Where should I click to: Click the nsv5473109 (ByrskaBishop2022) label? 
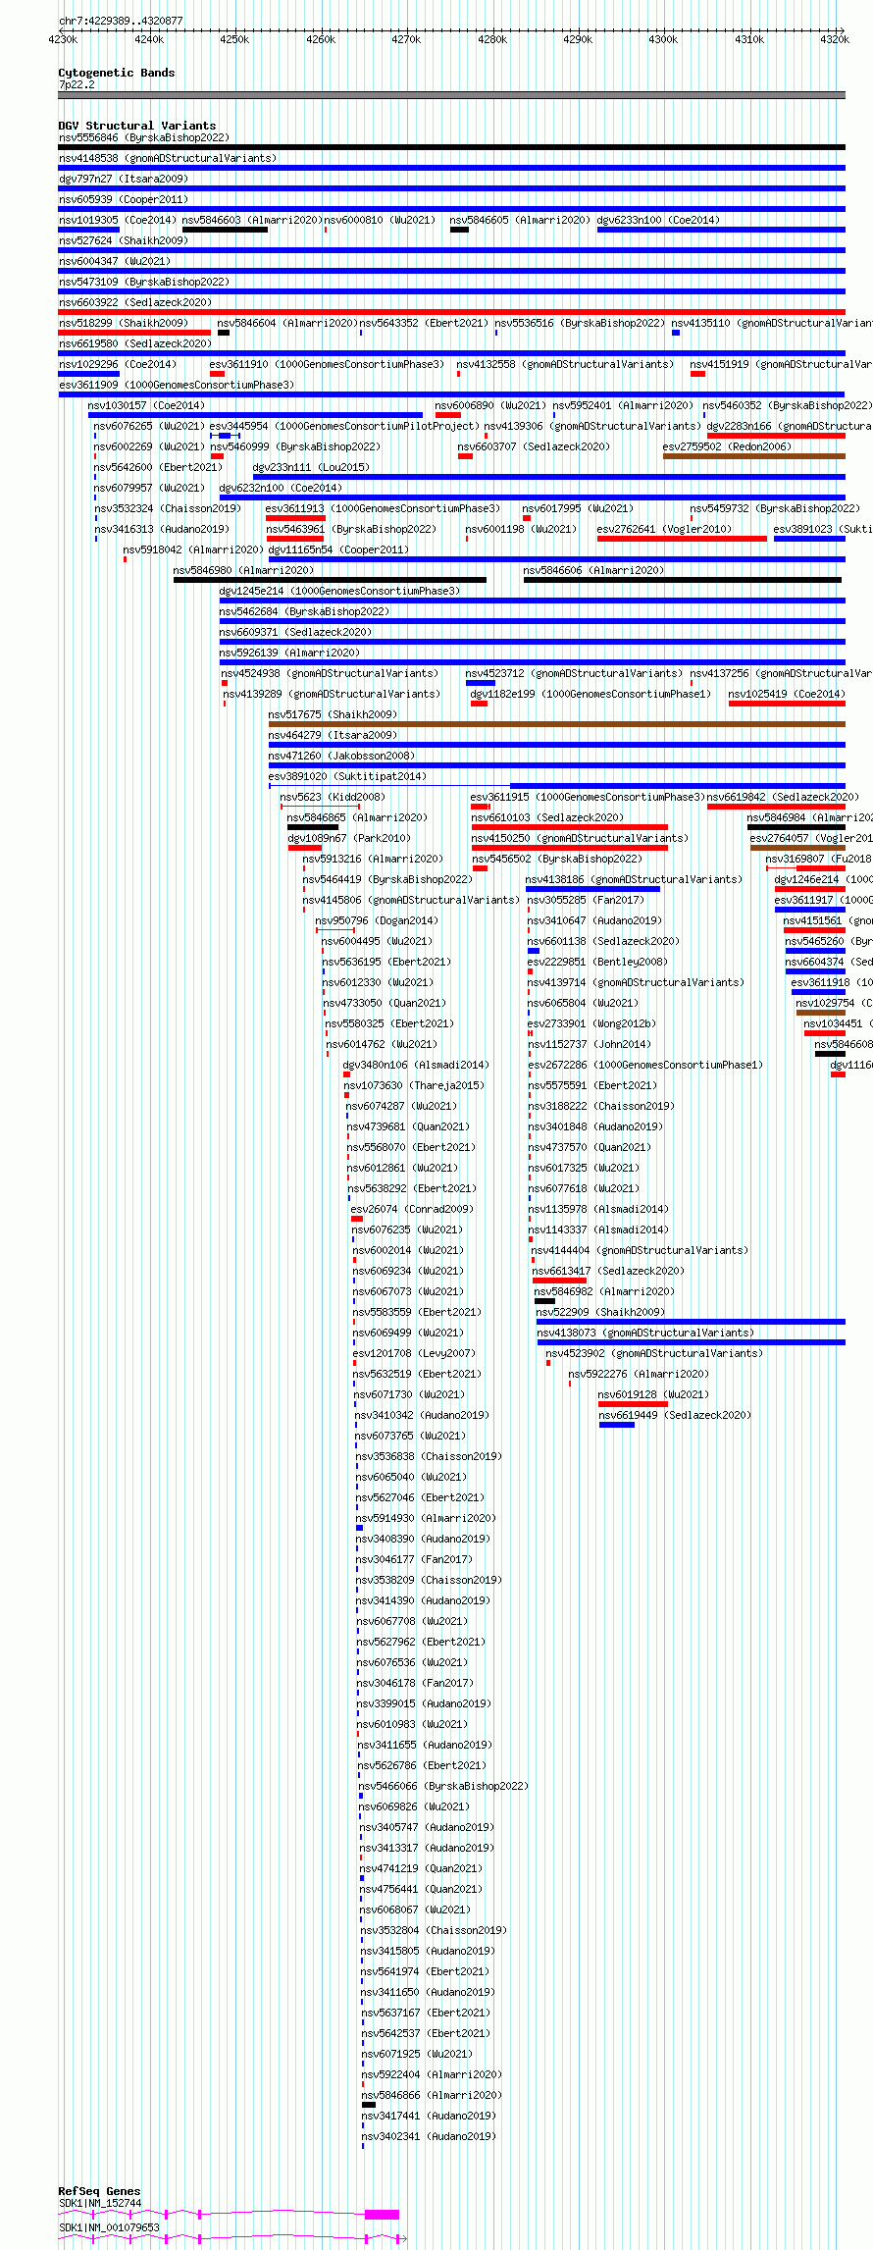[143, 283]
